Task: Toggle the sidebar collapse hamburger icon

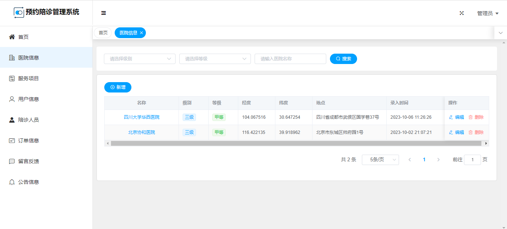Action: pyautogui.click(x=104, y=13)
